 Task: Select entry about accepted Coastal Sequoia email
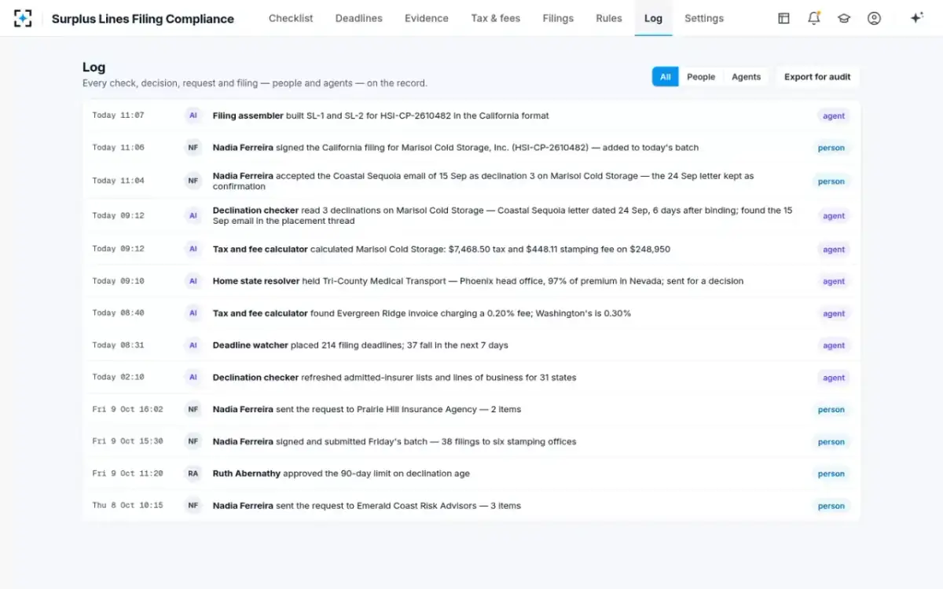(472, 181)
